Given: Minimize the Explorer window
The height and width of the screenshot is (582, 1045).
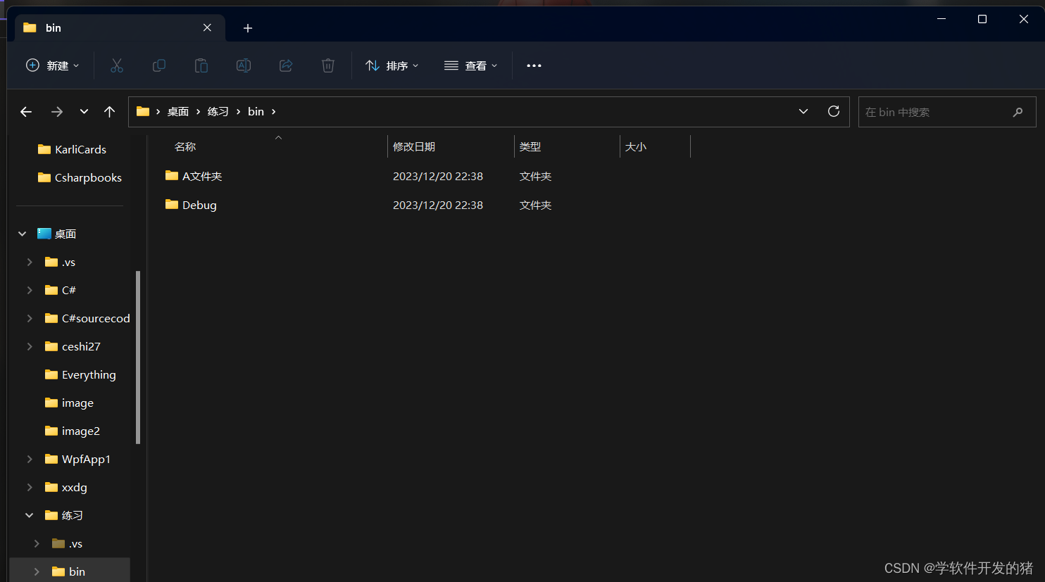Looking at the screenshot, I should (x=941, y=19).
